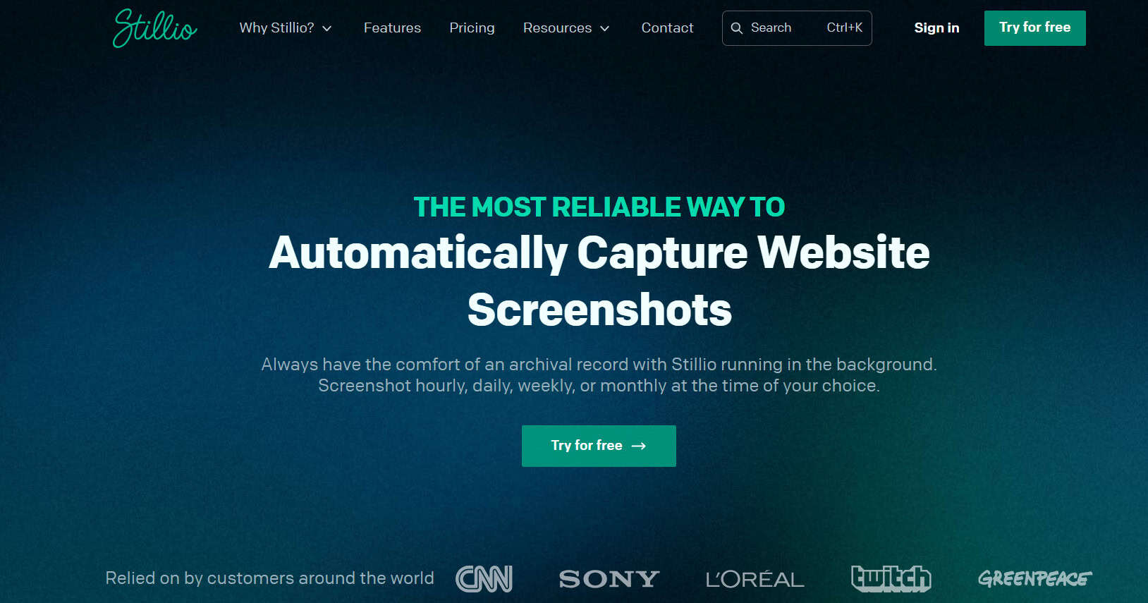Go to the Contact page
Screen dimensions: 1148x603
pyautogui.click(x=667, y=28)
